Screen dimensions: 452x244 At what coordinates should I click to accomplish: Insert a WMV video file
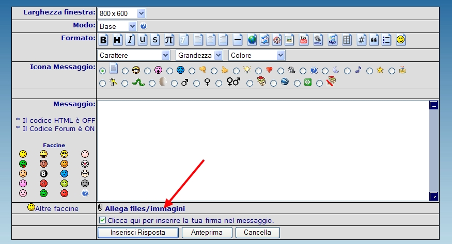point(318,40)
